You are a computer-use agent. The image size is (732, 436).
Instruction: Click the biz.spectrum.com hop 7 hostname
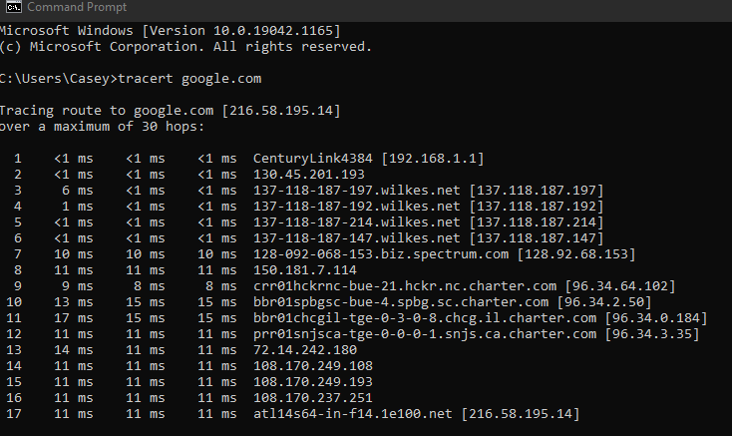[x=381, y=254]
